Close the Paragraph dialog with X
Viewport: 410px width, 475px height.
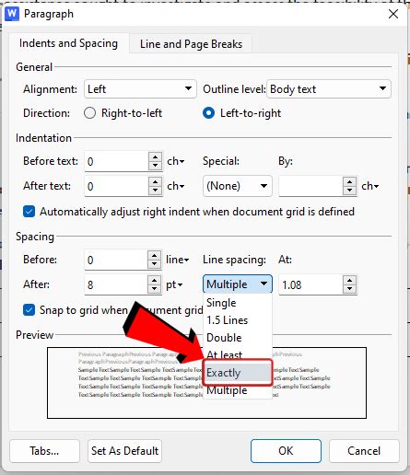pos(393,14)
